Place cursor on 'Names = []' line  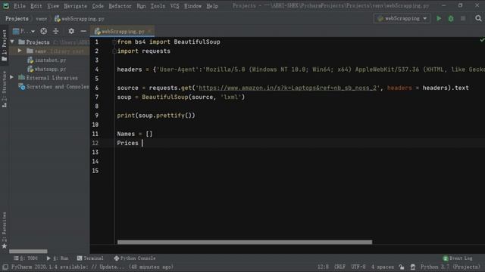135,134
